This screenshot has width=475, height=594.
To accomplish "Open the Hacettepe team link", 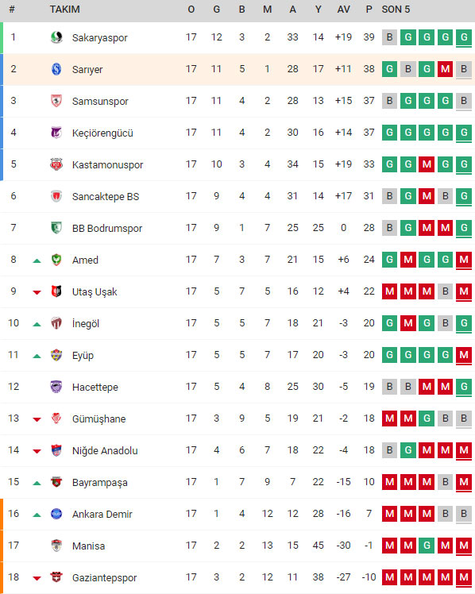I will tap(95, 388).
